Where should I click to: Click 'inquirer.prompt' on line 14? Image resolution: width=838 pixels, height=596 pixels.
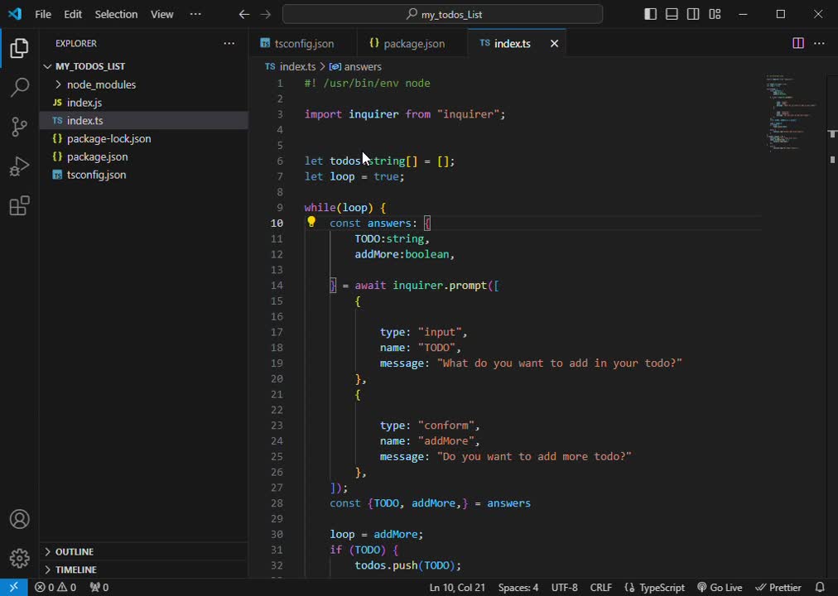click(x=440, y=286)
